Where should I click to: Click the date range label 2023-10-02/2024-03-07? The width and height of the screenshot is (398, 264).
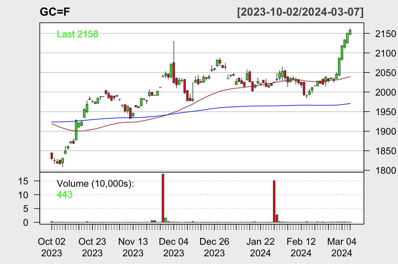(x=300, y=12)
